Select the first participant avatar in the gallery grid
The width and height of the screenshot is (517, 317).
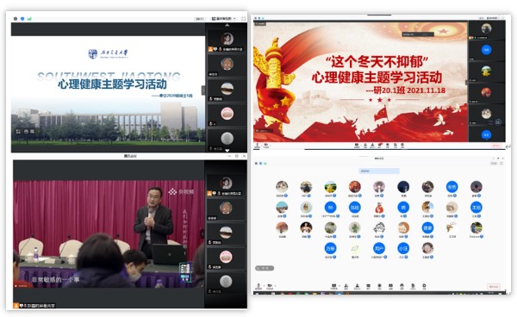coord(282,187)
